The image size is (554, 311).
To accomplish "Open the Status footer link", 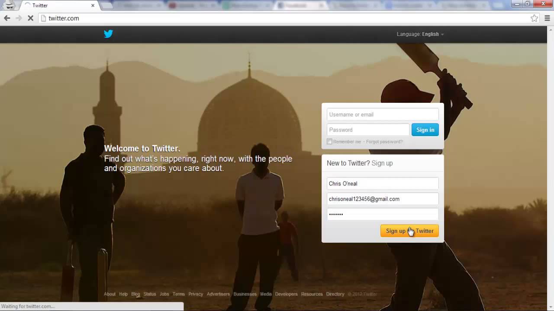I will (150, 294).
